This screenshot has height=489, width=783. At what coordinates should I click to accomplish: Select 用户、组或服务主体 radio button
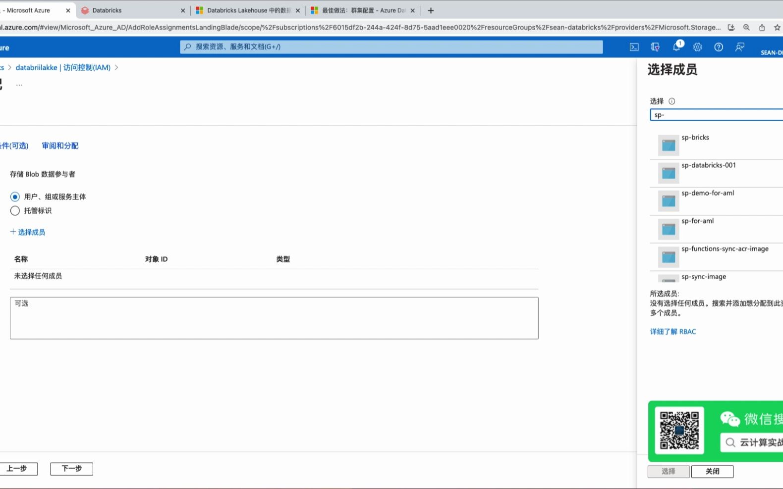tap(15, 196)
